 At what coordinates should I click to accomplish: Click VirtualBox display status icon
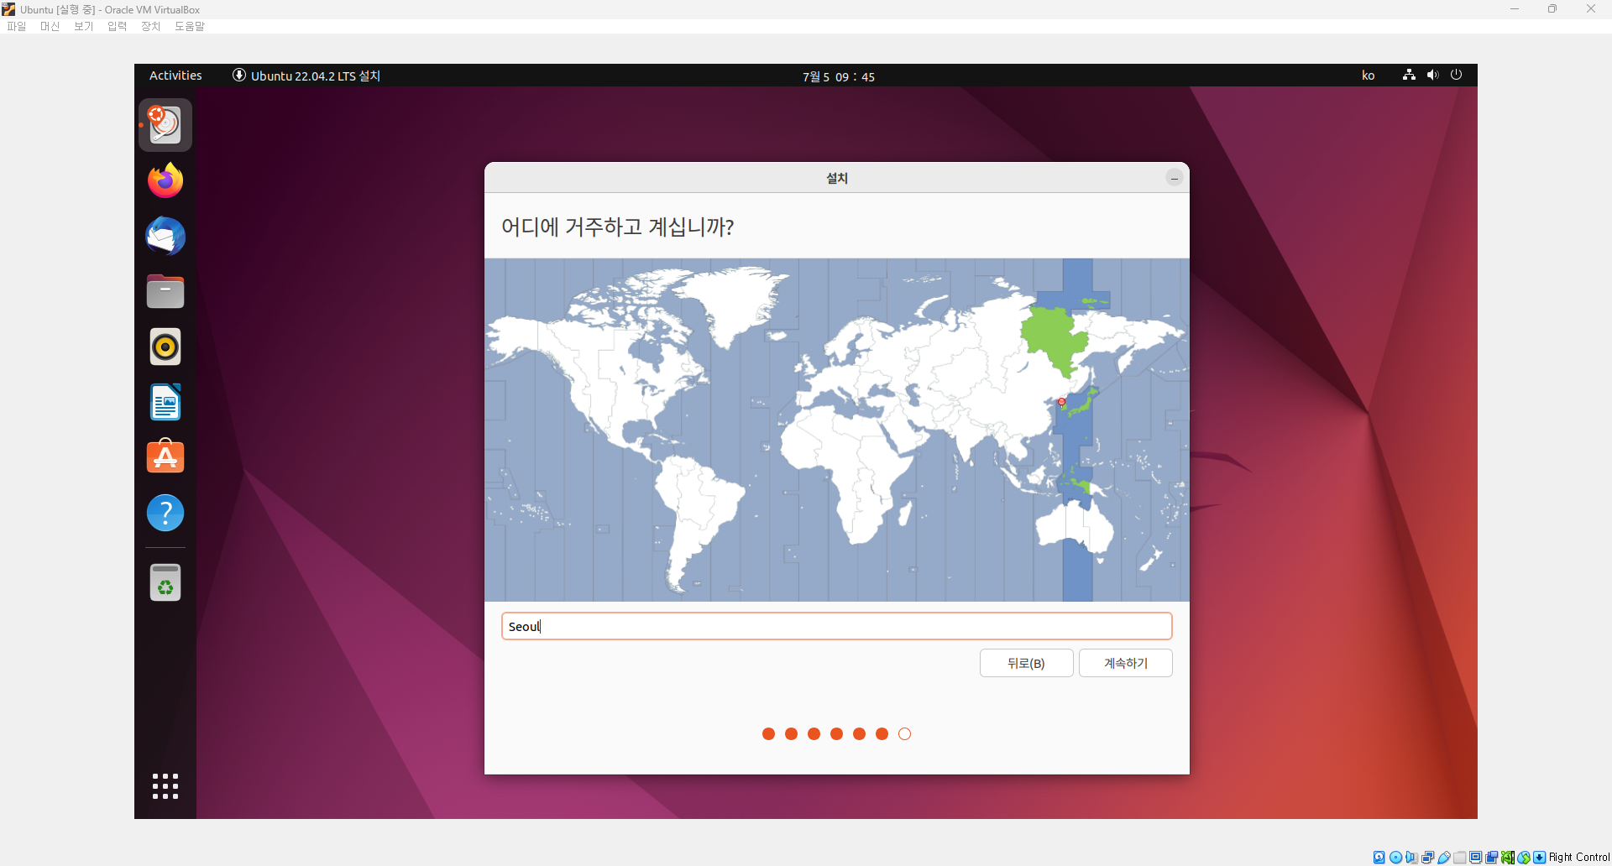[1475, 857]
